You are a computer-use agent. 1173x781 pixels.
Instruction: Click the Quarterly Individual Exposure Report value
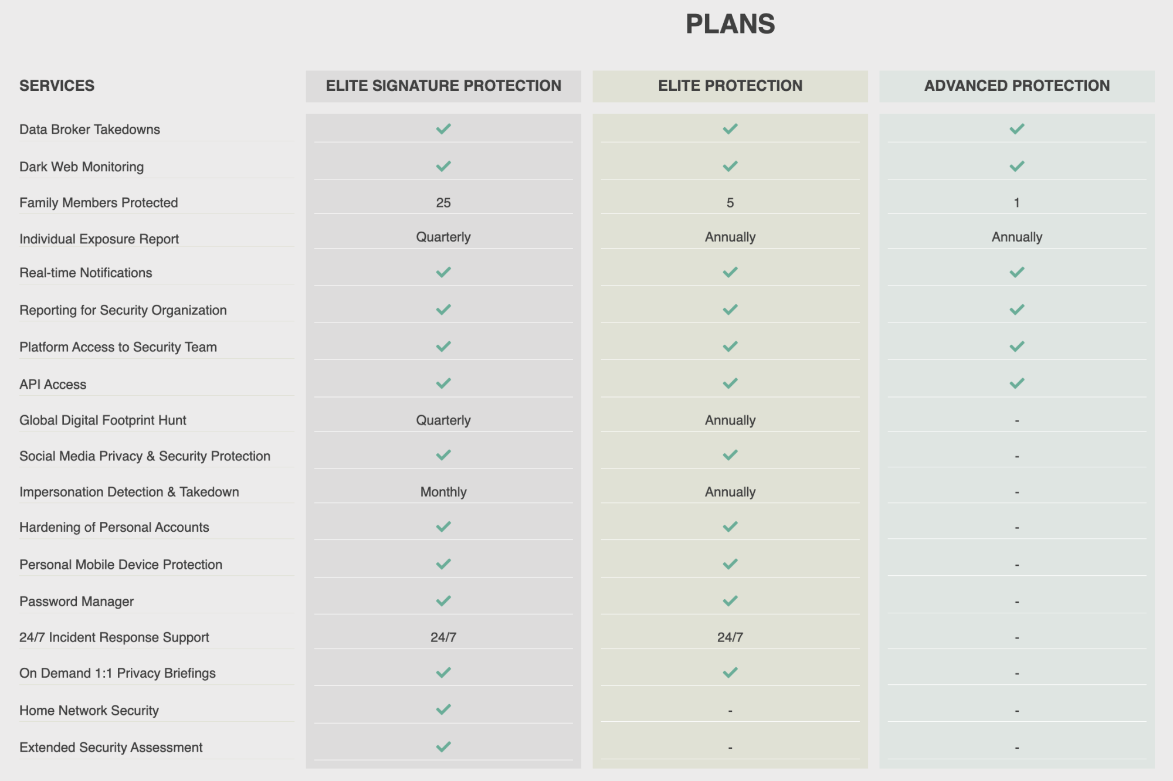(443, 237)
